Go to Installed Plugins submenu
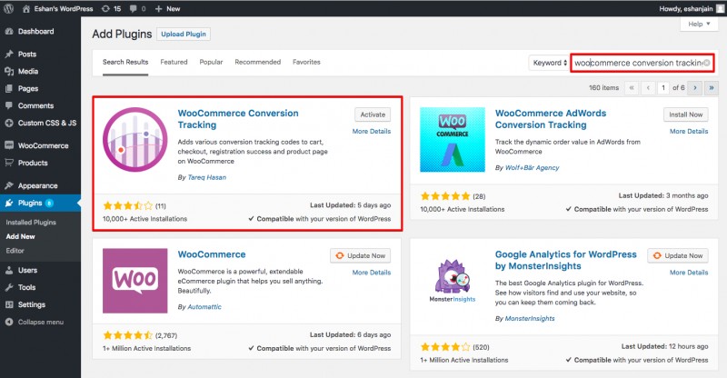The image size is (727, 378). (31, 222)
